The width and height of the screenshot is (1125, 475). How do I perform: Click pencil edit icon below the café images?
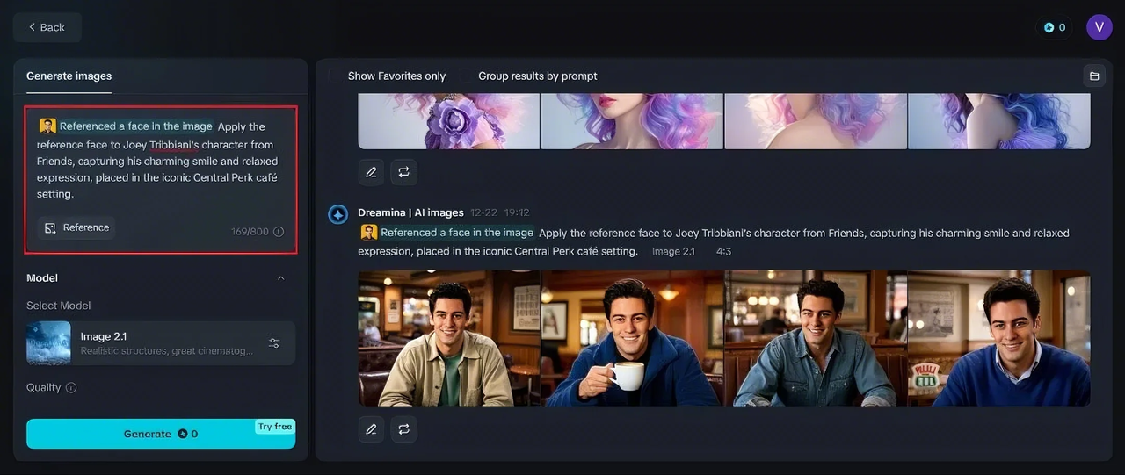(371, 429)
